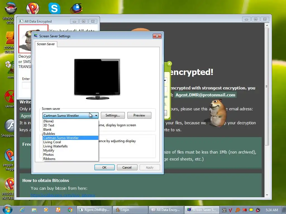
Task: Open red P ball desktop icon at top
Action: point(32,8)
